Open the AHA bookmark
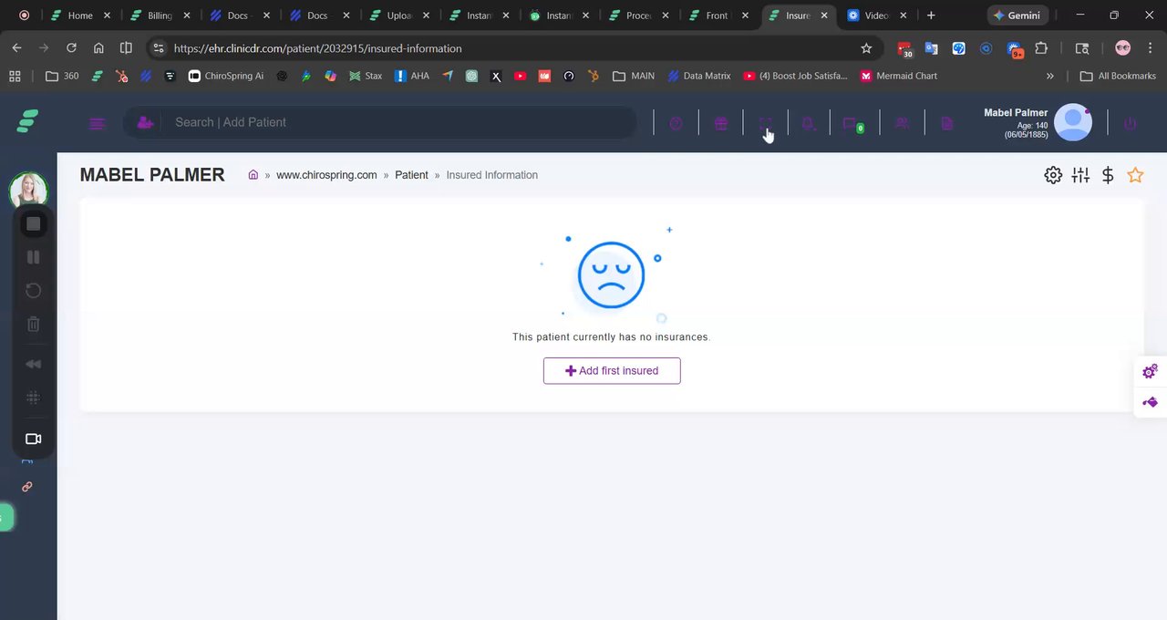Viewport: 1167px width, 620px height. (411, 76)
